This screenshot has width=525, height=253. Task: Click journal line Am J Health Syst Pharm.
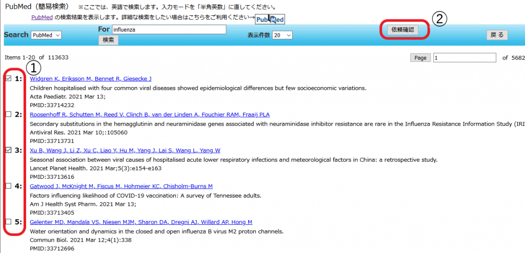83,204
